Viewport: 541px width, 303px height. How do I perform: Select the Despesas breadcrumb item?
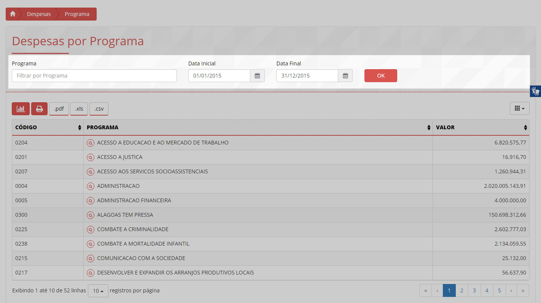[x=39, y=14]
